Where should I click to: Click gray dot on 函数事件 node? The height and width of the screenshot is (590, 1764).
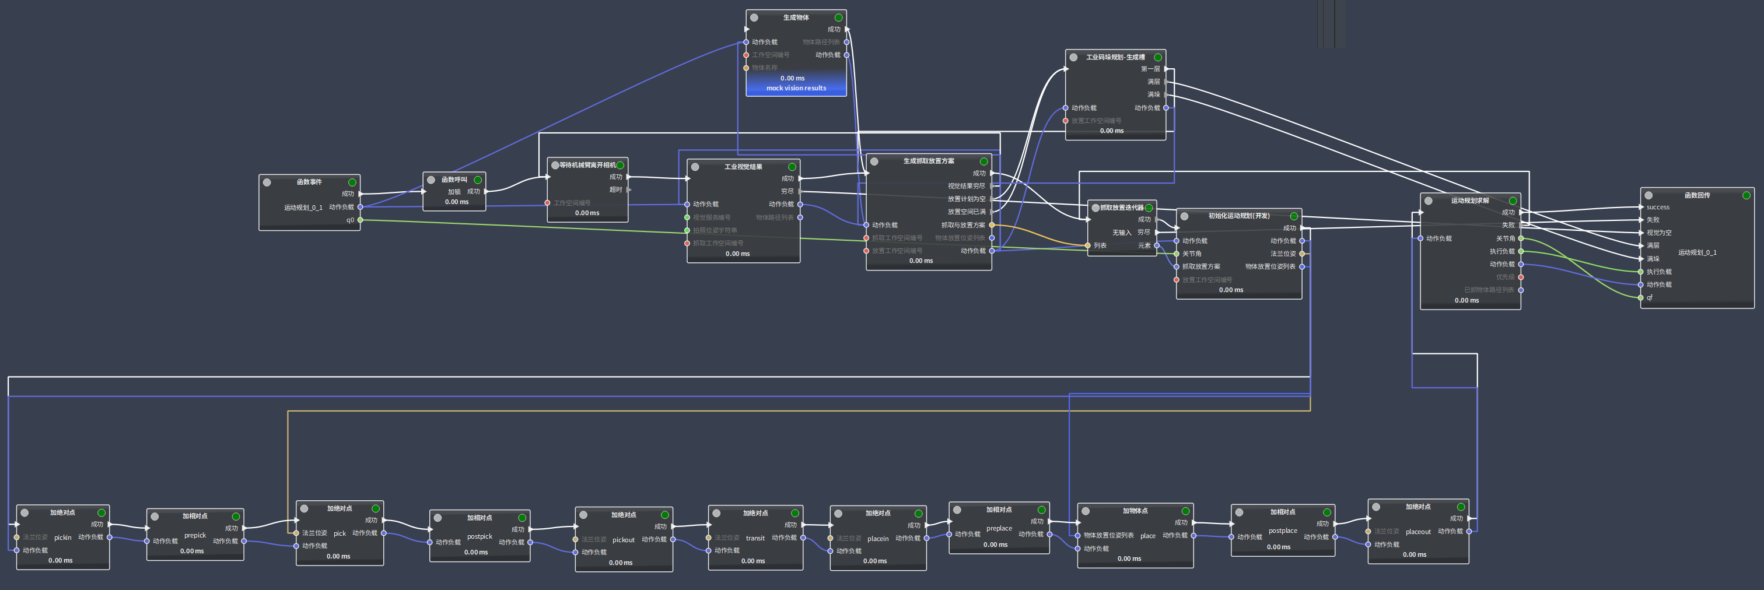267,182
